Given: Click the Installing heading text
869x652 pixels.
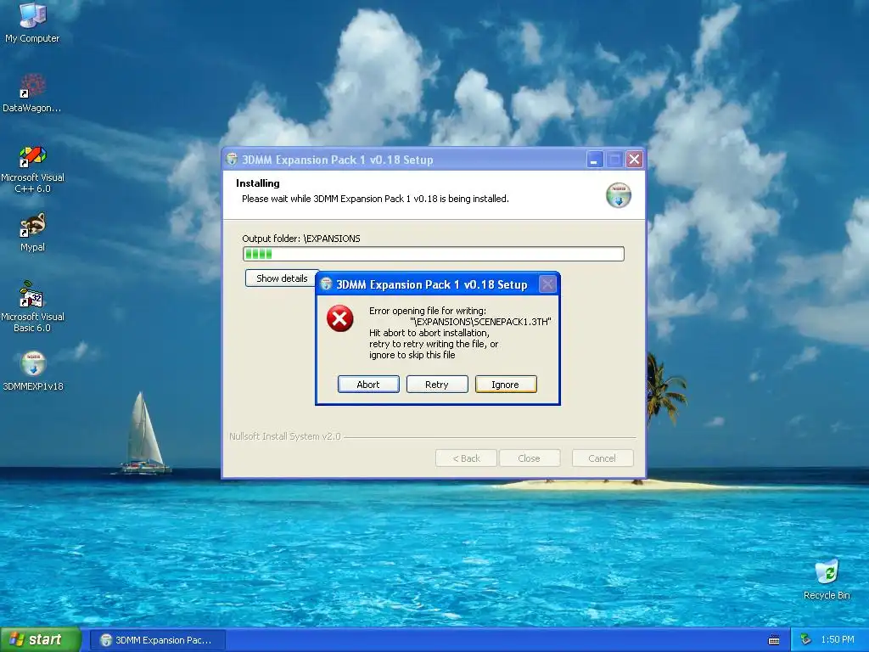Looking at the screenshot, I should (x=258, y=183).
